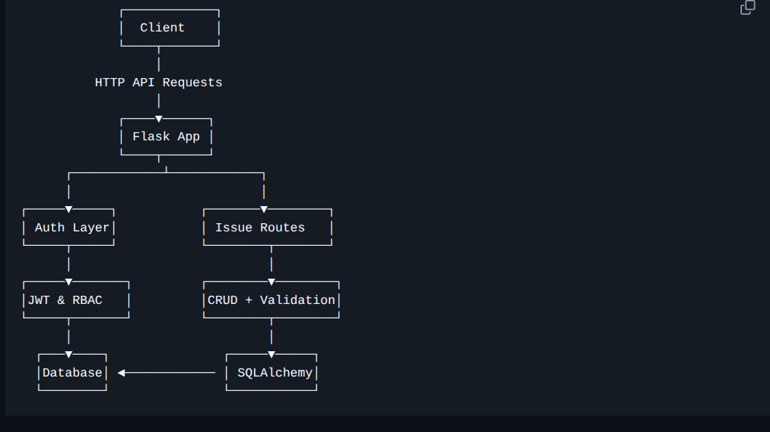The width and height of the screenshot is (770, 432).
Task: Click the down arrowhead above Flask App
Action: point(158,119)
